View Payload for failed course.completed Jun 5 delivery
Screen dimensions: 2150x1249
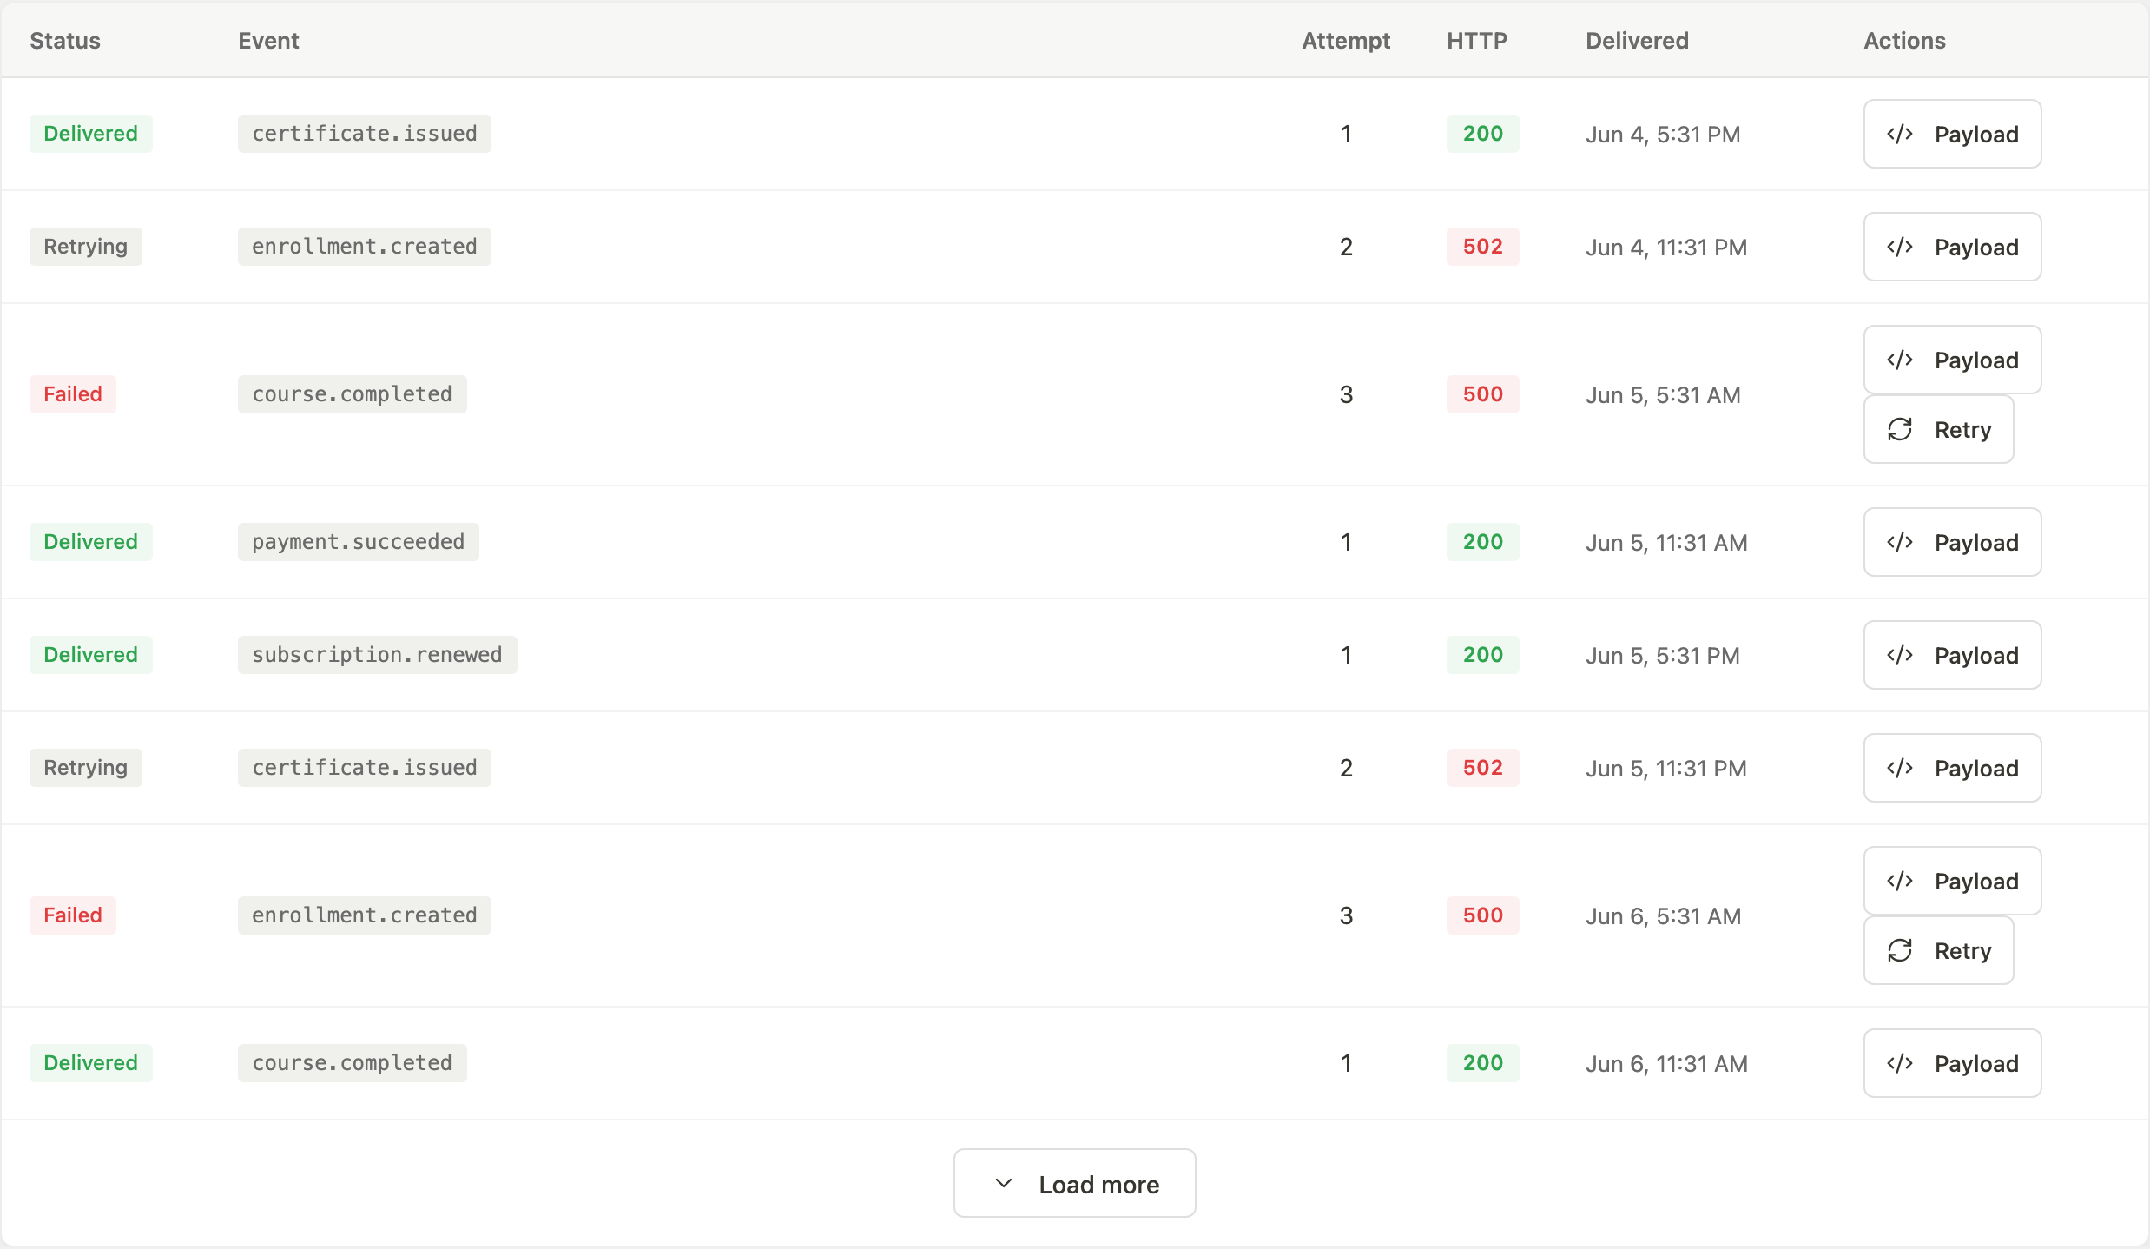point(1952,360)
